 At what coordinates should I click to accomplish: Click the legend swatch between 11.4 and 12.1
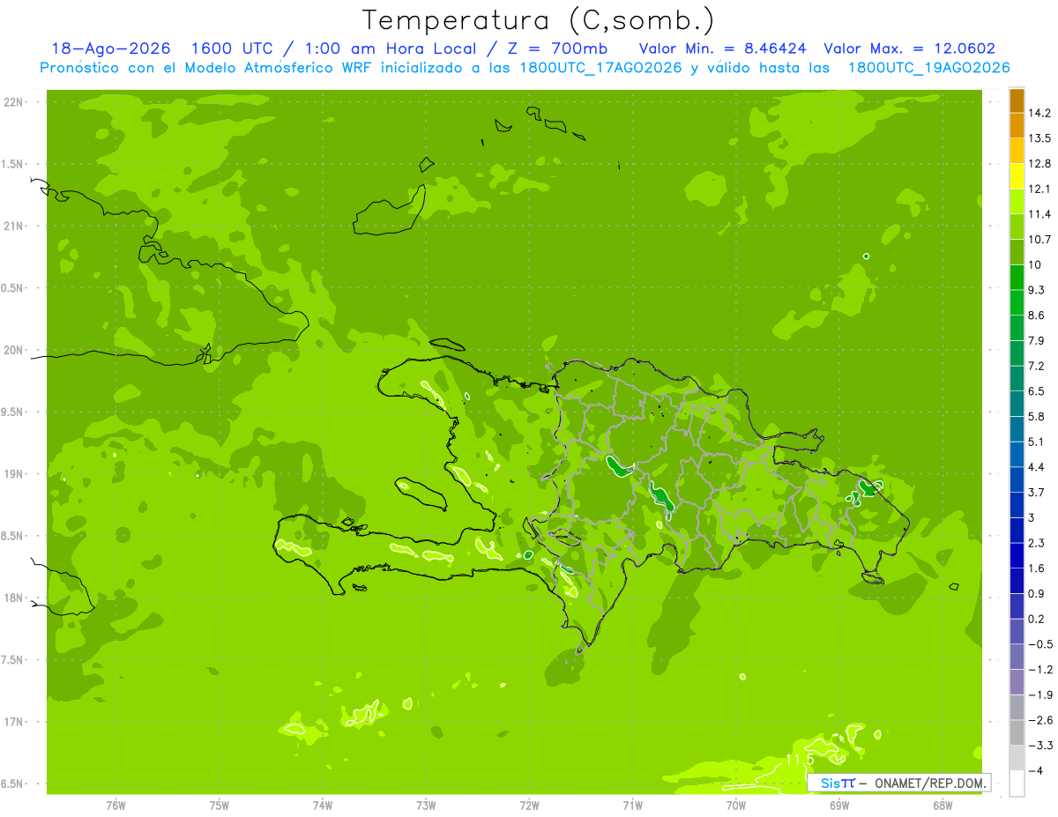(x=1017, y=202)
